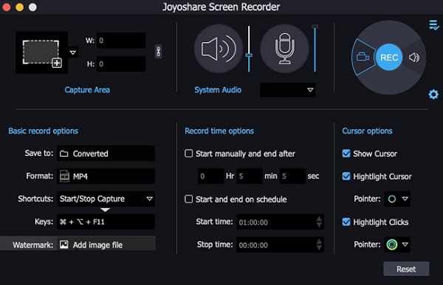
Task: Click Add image file watermark field
Action: coord(106,244)
